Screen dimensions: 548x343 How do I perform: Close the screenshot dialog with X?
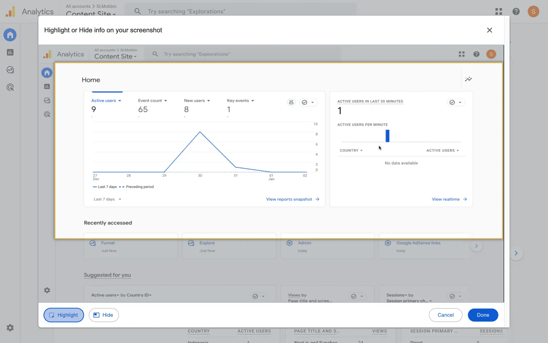489,30
